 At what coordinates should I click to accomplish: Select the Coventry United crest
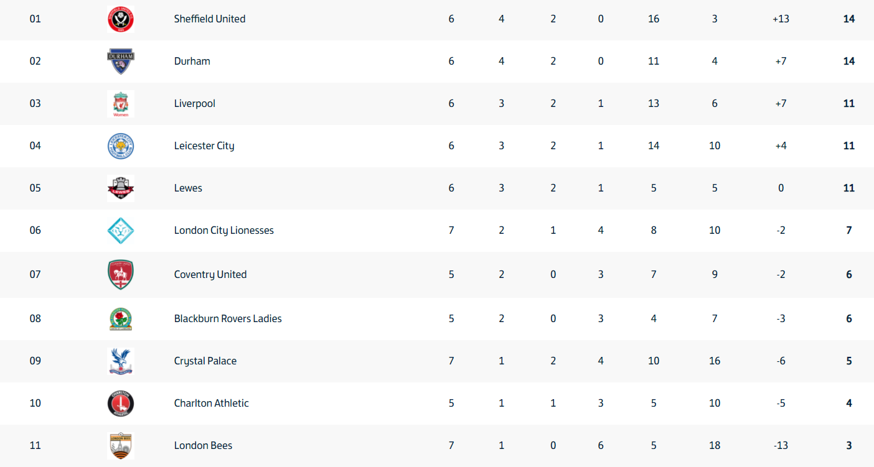(120, 274)
